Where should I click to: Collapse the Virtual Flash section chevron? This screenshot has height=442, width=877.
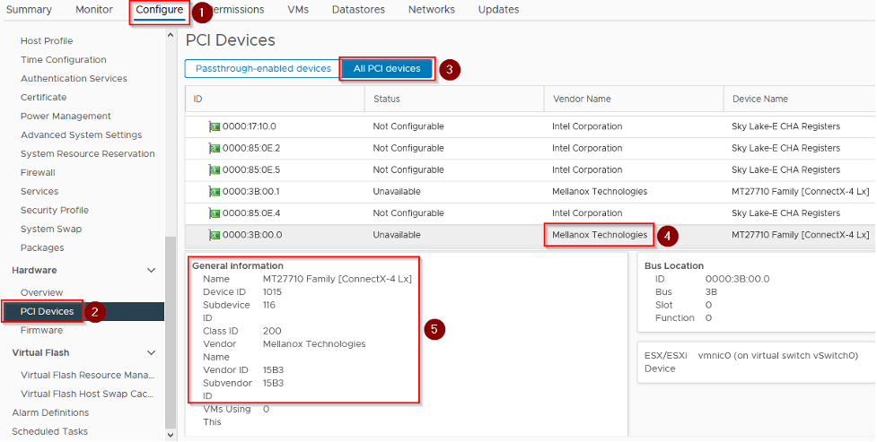[x=151, y=353]
